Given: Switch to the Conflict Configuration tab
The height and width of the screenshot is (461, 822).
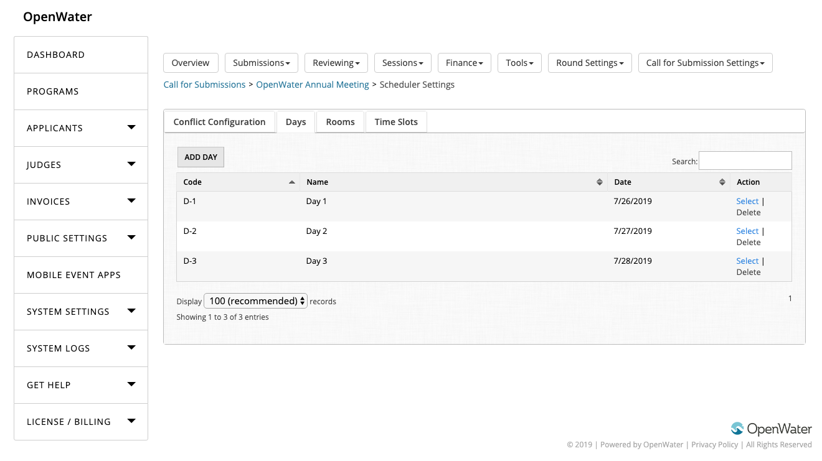Looking at the screenshot, I should 219,122.
